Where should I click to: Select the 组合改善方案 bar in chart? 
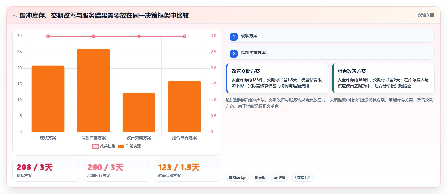184,106
